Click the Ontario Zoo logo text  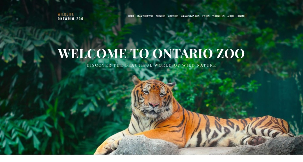pos(70,19)
